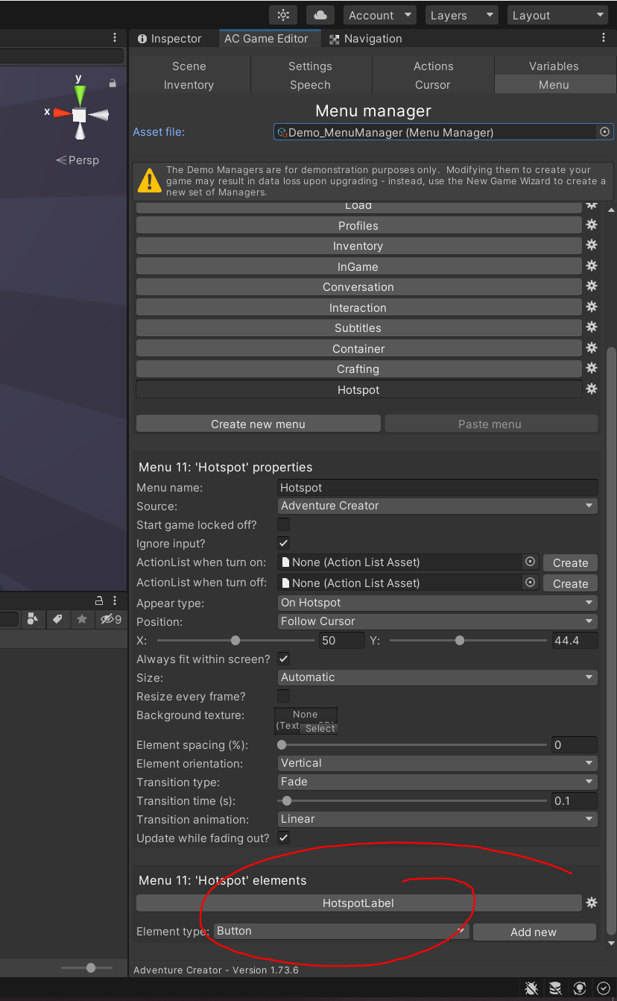Toggle Start game locked off checkbox

coord(283,525)
